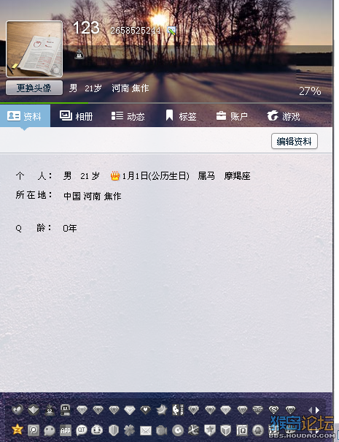
Task: Click the NBA VIP badge icon
Action: [x=178, y=410]
